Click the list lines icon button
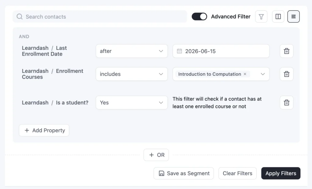The height and width of the screenshot is (189, 312). click(x=293, y=16)
